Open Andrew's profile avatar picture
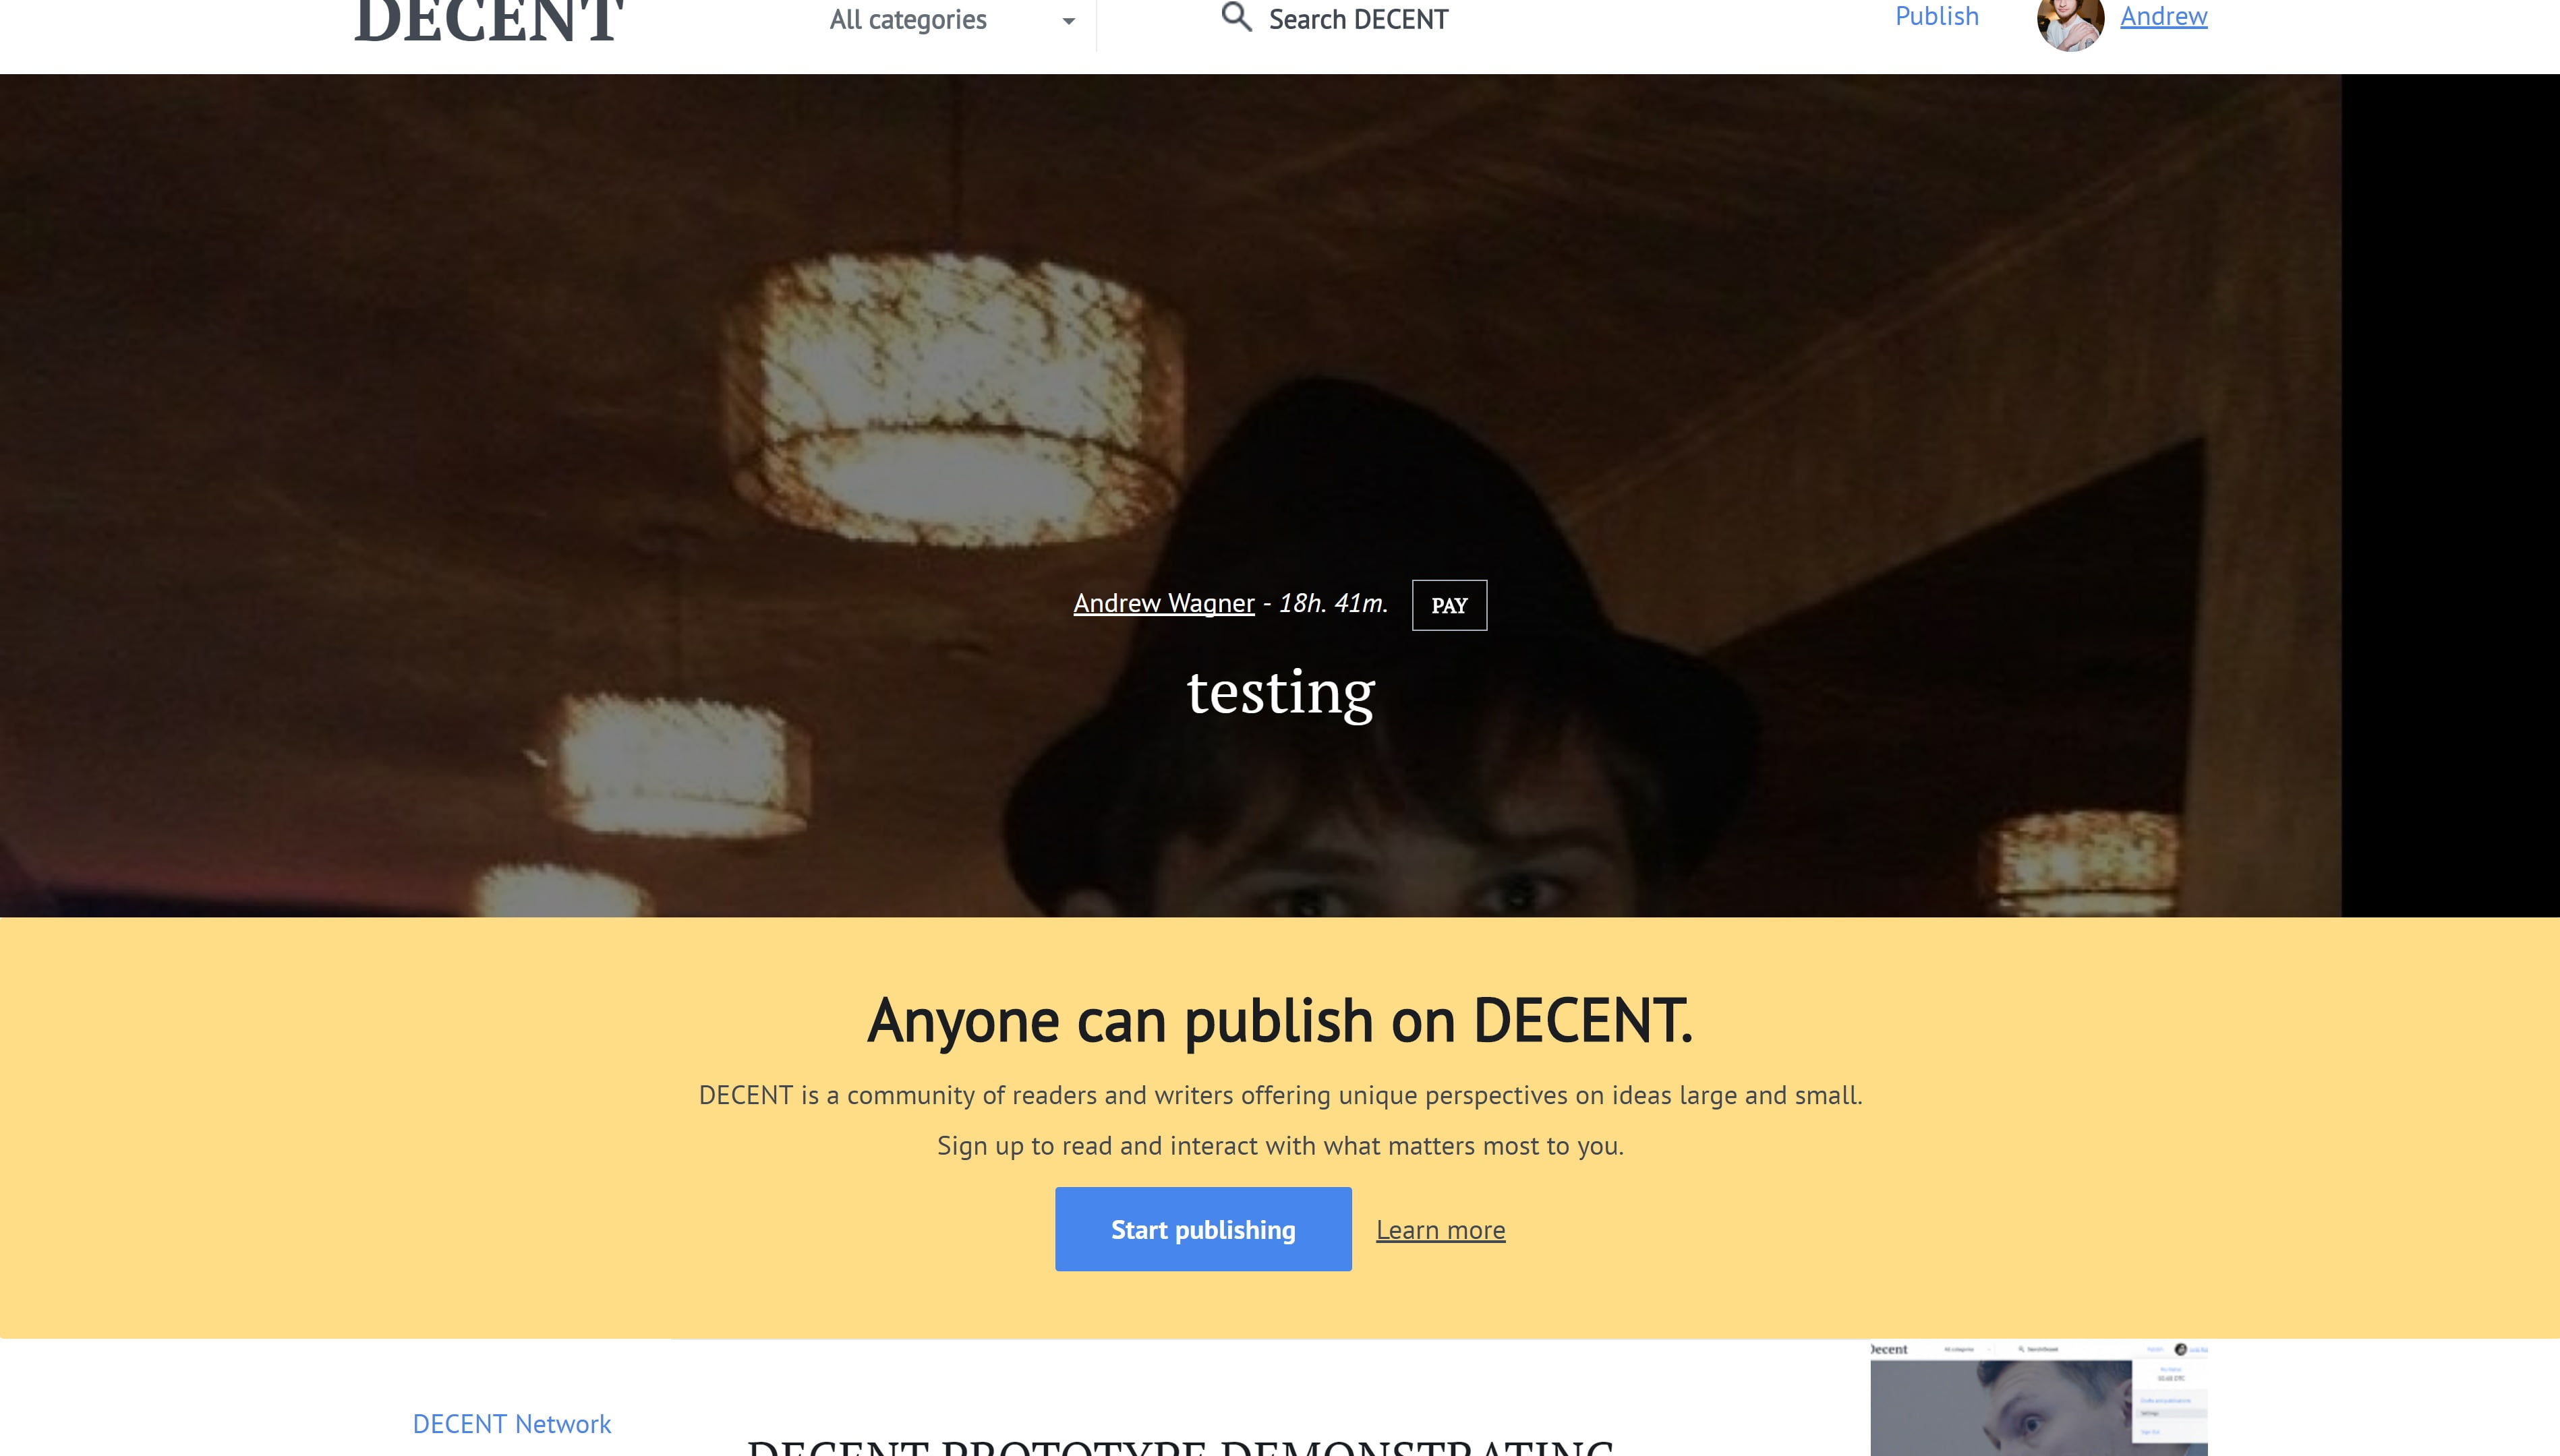This screenshot has width=2560, height=1456. [x=2070, y=22]
